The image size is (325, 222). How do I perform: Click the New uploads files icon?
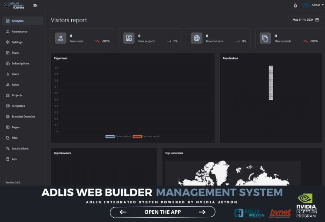click(x=265, y=38)
